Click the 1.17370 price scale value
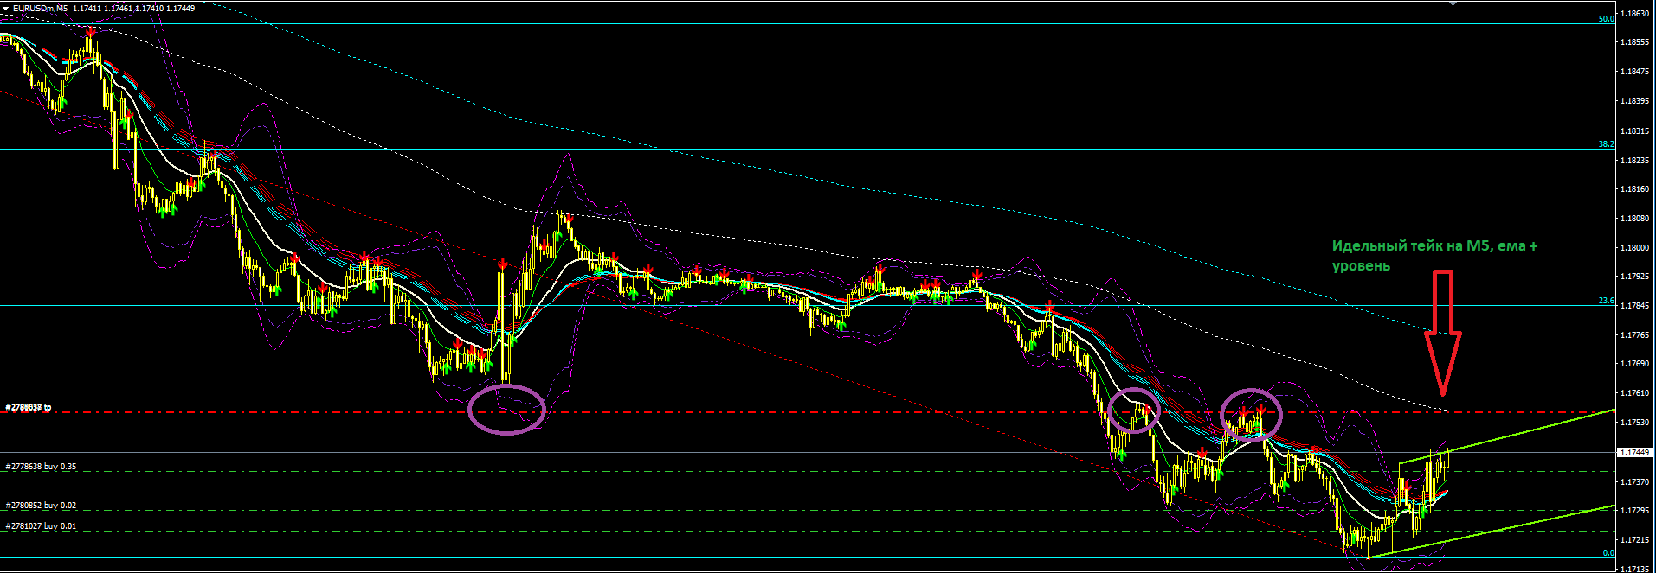This screenshot has width=1656, height=573. tap(1635, 482)
